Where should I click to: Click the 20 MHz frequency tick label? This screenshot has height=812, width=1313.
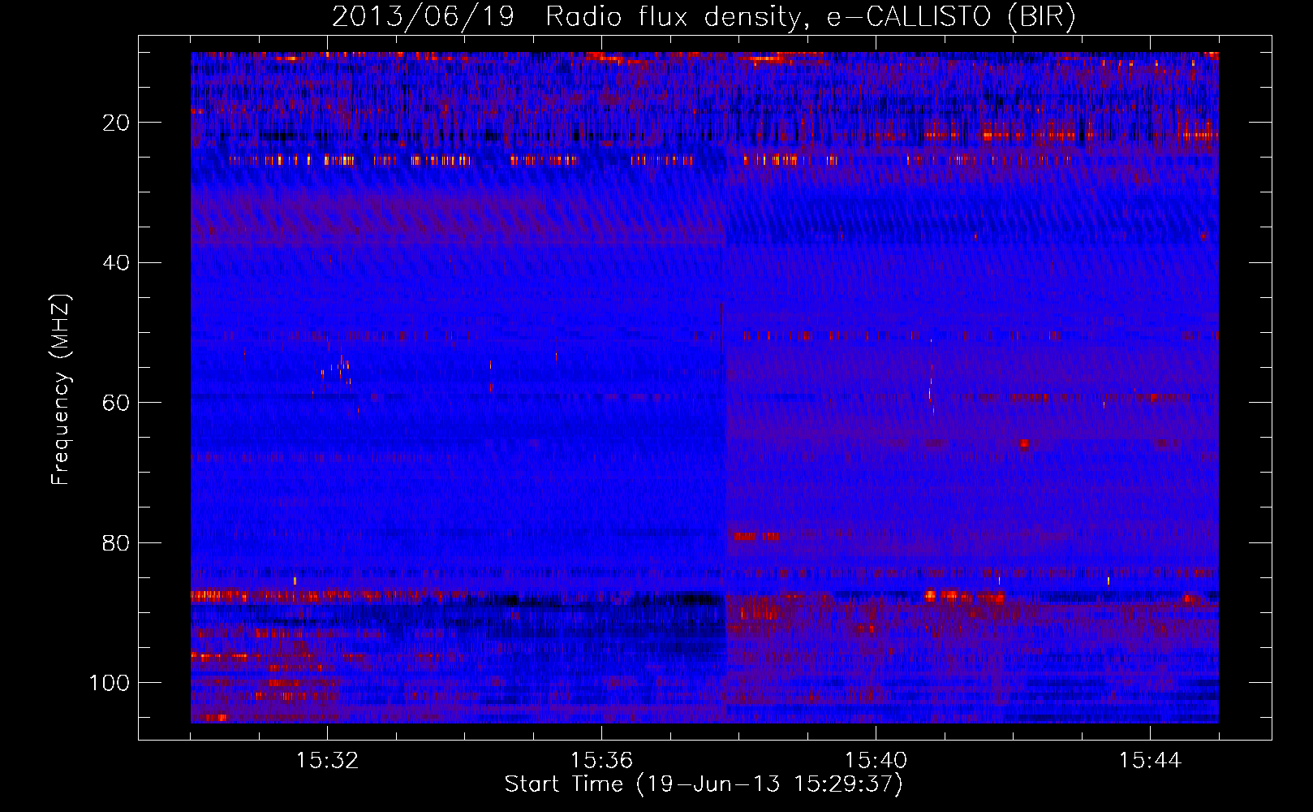point(116,123)
